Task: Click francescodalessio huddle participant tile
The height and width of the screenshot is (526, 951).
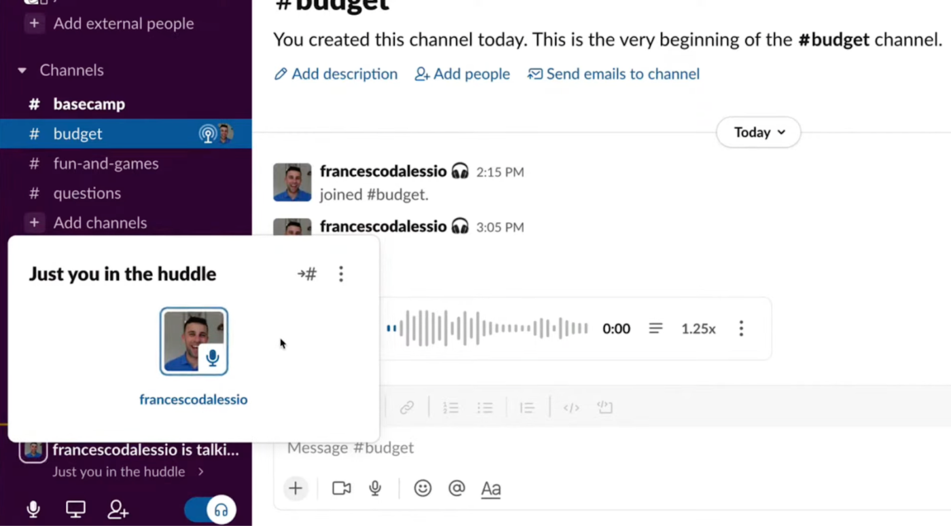Action: pyautogui.click(x=194, y=341)
